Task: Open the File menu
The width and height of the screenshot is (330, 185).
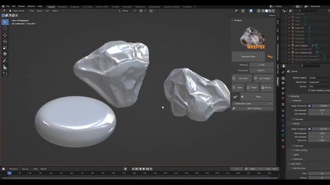Action: (x=8, y=6)
